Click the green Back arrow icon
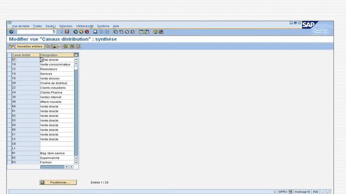 [76, 32]
